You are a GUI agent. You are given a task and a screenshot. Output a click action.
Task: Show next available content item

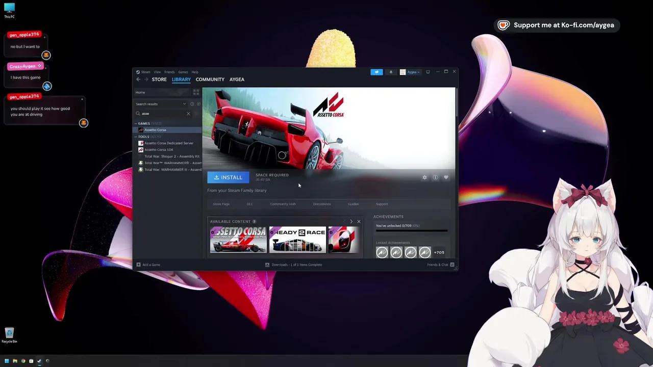click(351, 222)
